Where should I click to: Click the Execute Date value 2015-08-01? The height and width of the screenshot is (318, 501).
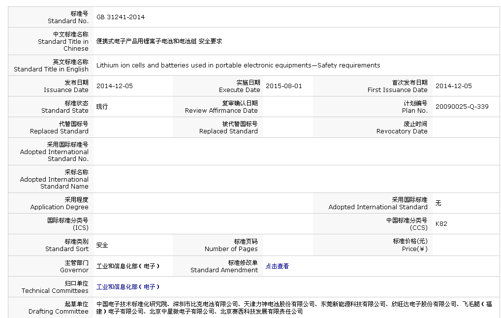click(x=283, y=86)
